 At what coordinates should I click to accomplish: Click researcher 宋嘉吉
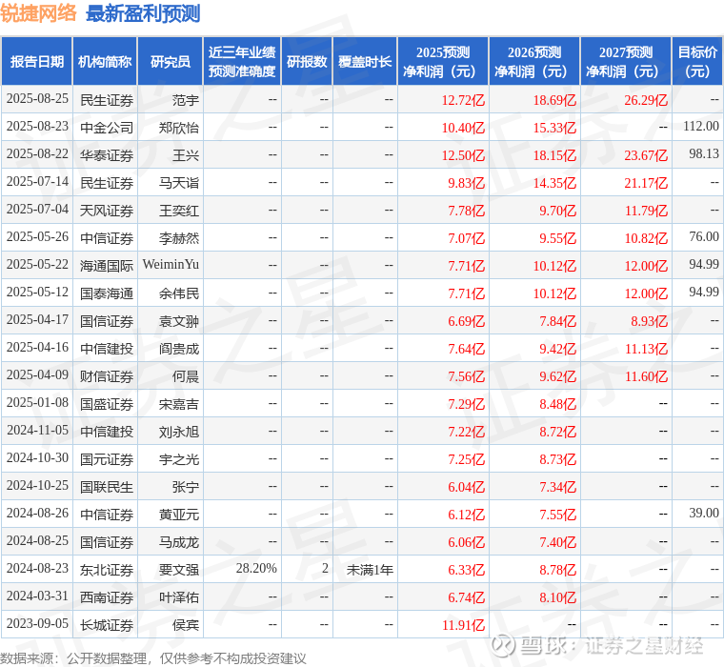[179, 404]
